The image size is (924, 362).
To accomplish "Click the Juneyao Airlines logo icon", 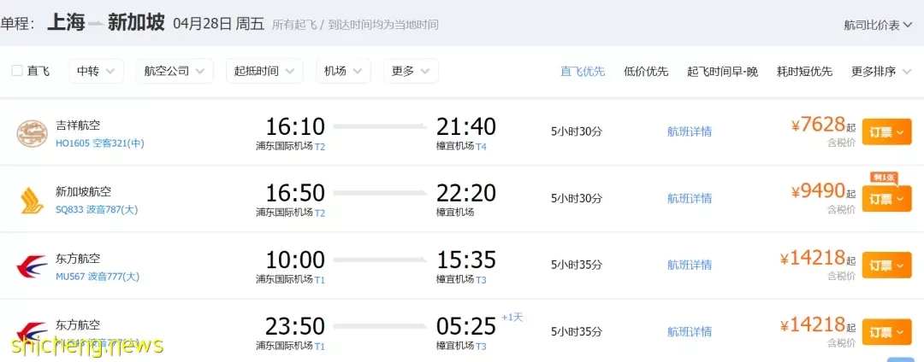I will click(x=33, y=132).
